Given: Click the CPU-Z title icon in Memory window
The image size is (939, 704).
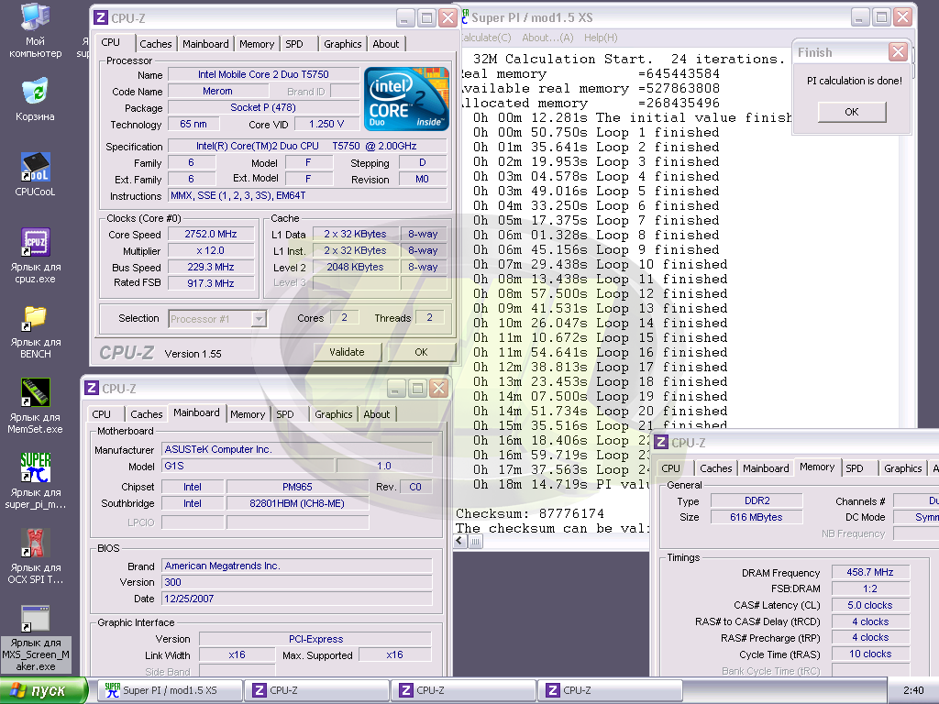Looking at the screenshot, I should pyautogui.click(x=661, y=443).
